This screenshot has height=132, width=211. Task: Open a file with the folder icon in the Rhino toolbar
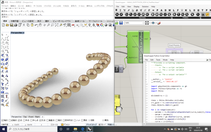7,25
